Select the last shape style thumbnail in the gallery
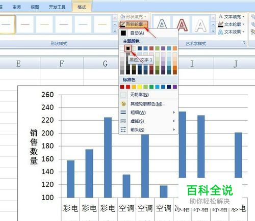Viewport: 255px width, 221px height. click(103, 24)
